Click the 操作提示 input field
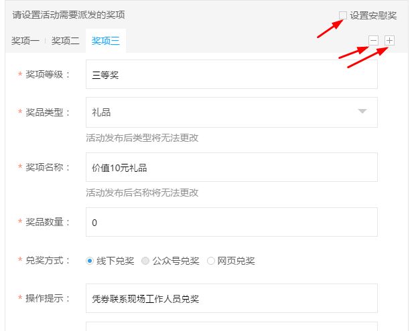The width and height of the screenshot is (410, 331). [232, 298]
